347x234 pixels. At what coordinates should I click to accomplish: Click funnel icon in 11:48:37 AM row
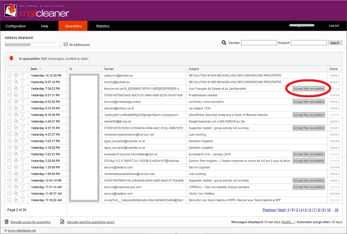(22, 193)
